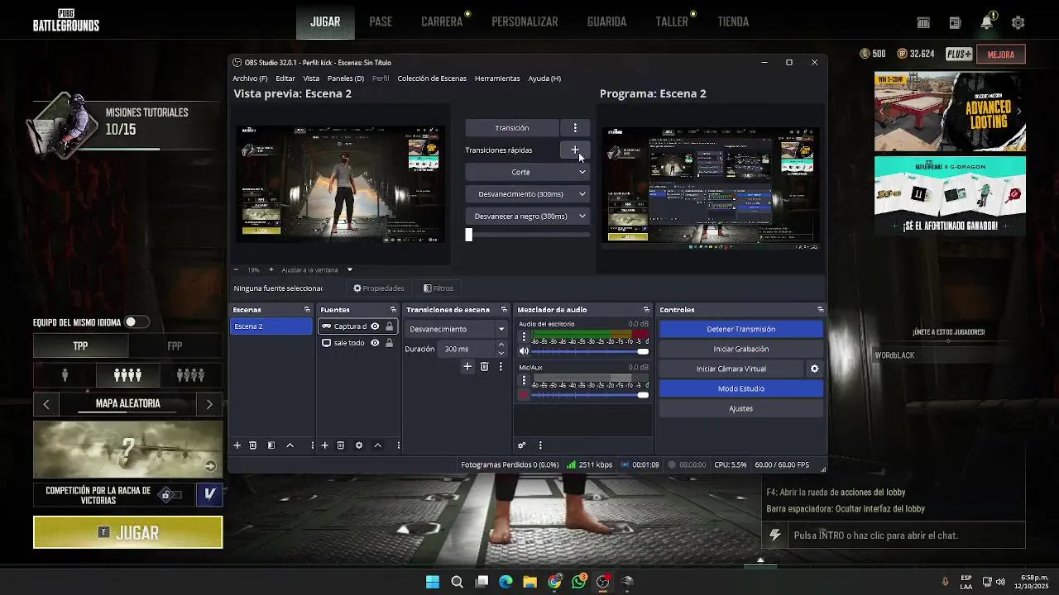This screenshot has width=1059, height=595.
Task: Open Desvanecimiento transition dropdown
Action: tap(457, 329)
